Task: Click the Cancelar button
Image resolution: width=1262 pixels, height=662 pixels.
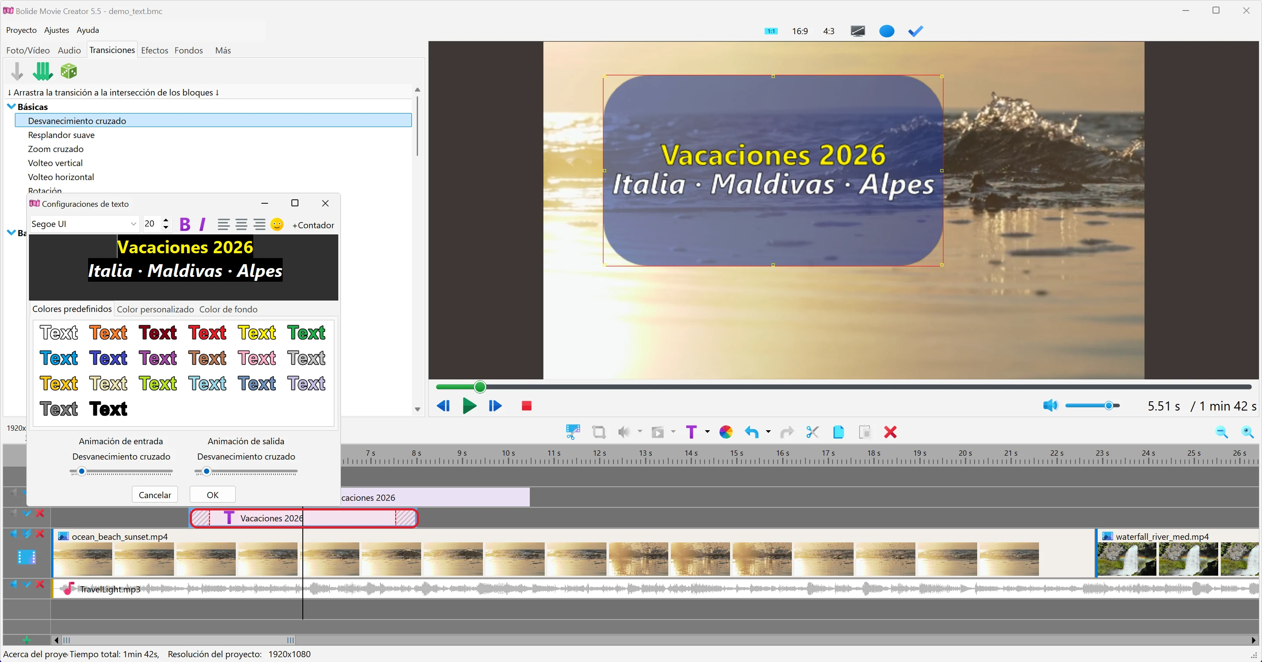Action: pyautogui.click(x=155, y=495)
